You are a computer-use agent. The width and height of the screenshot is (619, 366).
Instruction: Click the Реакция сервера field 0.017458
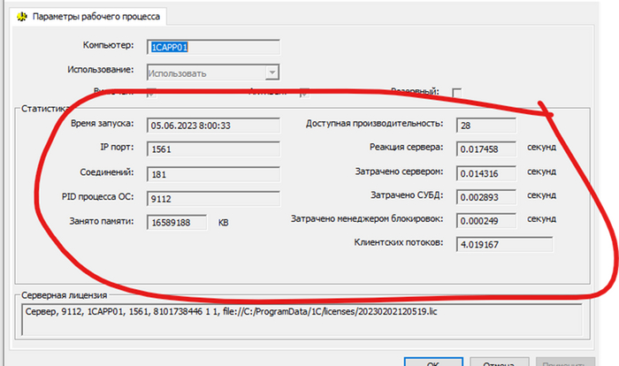486,149
